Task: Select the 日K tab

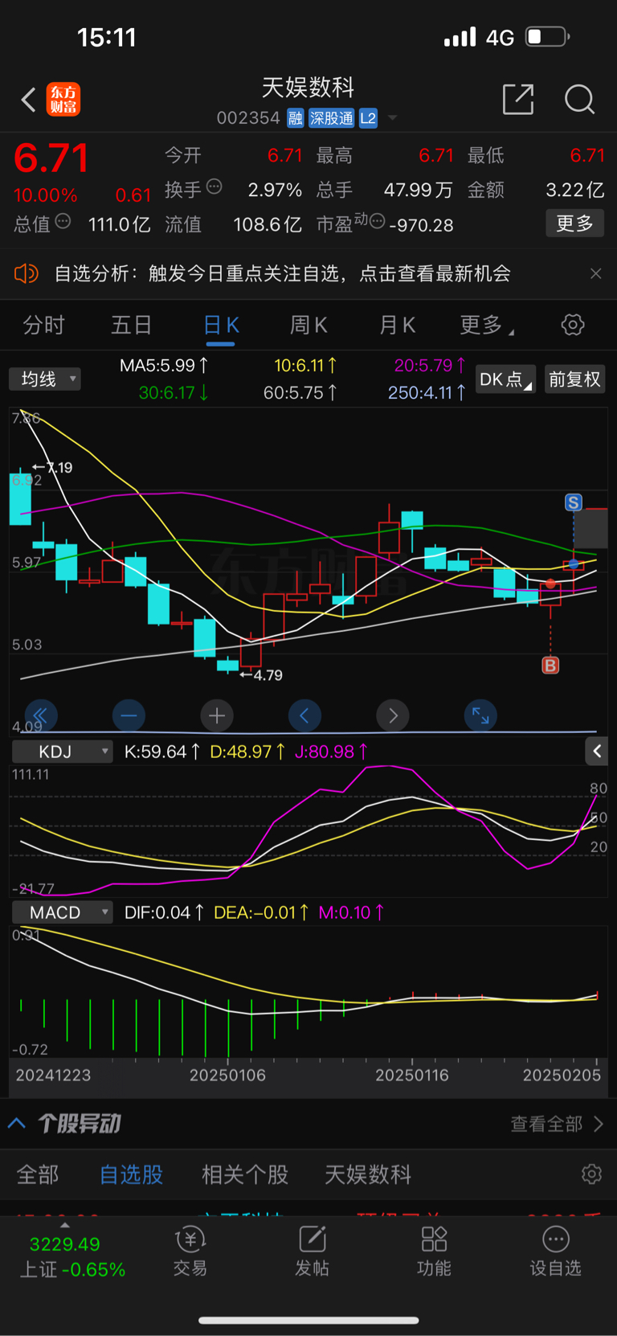Action: point(221,325)
